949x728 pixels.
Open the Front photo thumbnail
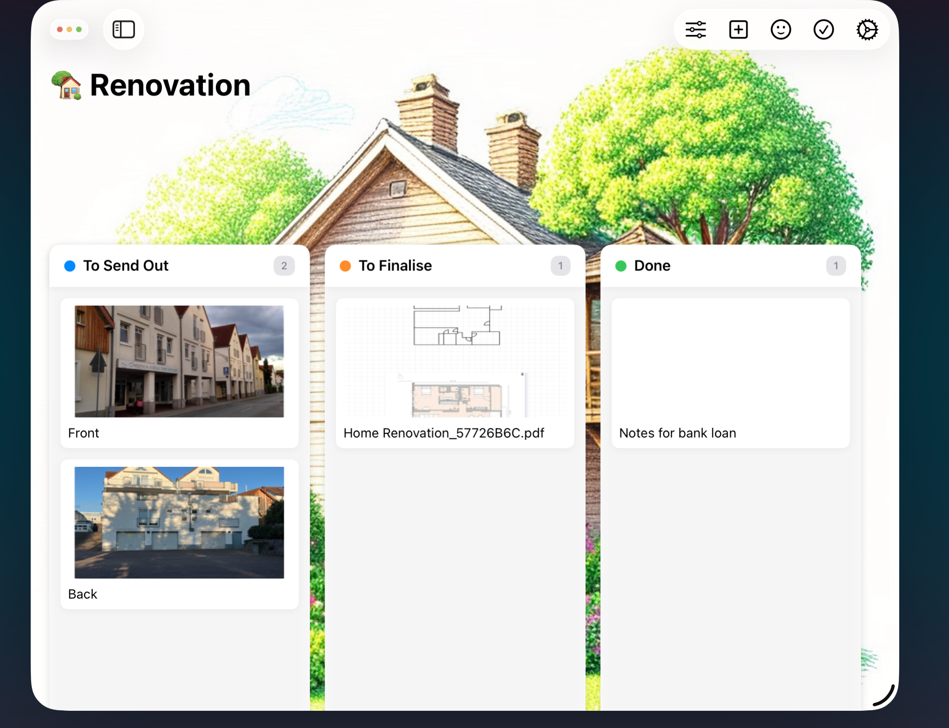[179, 361]
